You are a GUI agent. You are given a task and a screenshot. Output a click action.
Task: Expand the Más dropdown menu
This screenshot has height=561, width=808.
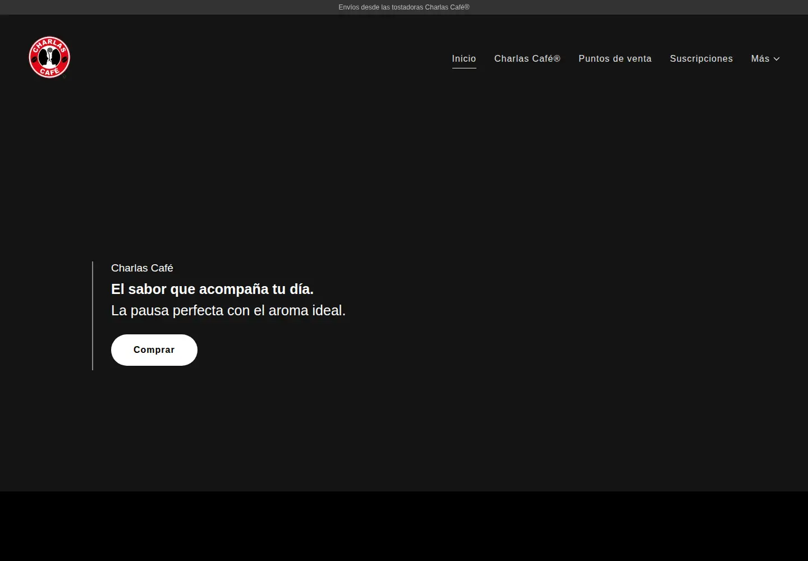[x=765, y=59]
